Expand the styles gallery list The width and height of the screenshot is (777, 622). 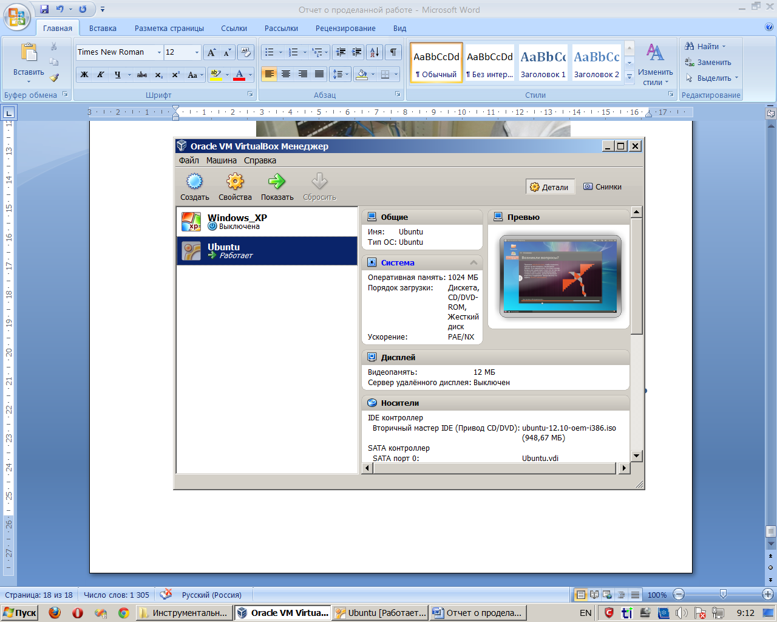(x=629, y=78)
